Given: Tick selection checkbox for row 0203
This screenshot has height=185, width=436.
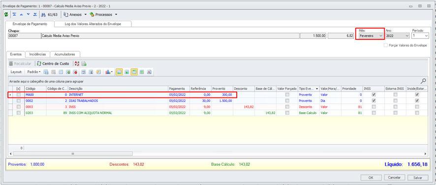Looking at the screenshot, I should 19,113.
